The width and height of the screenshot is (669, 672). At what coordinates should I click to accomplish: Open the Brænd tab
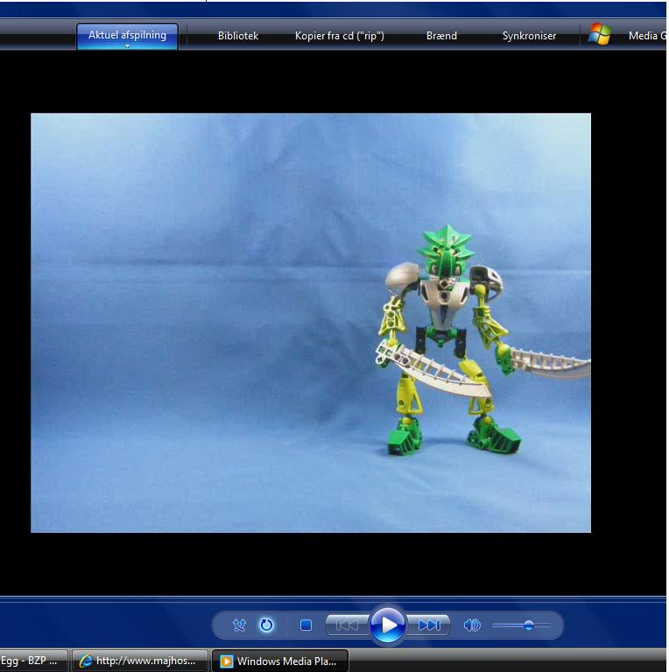tap(441, 36)
